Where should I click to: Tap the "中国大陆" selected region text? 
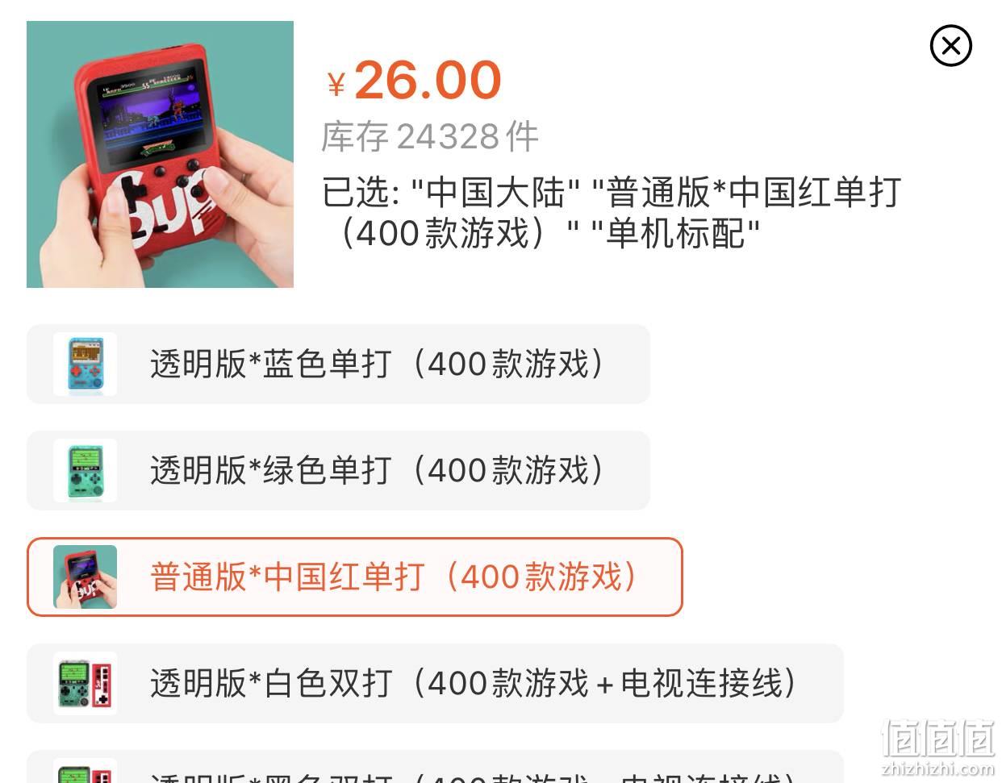tap(495, 192)
